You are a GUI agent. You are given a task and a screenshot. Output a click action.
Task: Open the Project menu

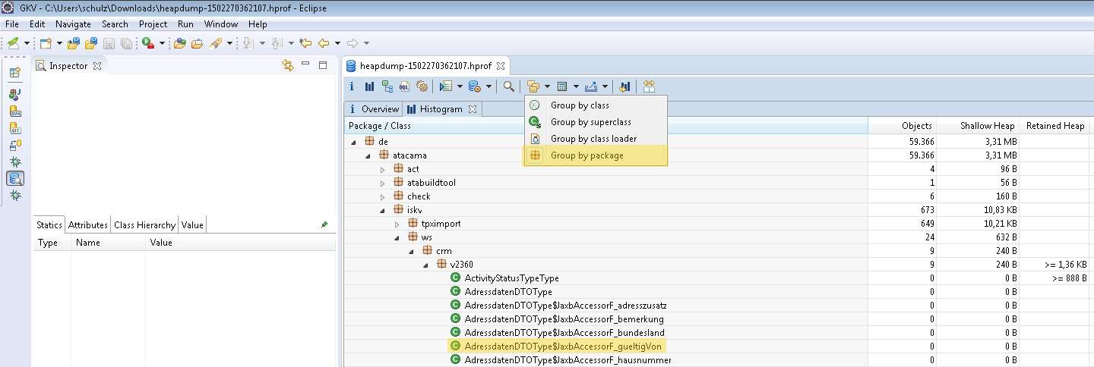(x=153, y=24)
